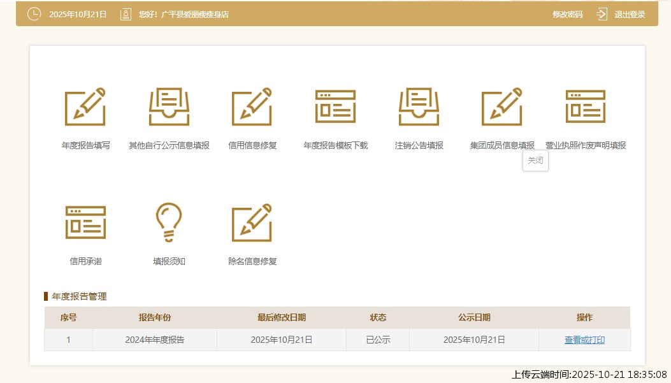Click the 已公示 status cell
Image resolution: width=671 pixels, height=383 pixels.
click(378, 340)
